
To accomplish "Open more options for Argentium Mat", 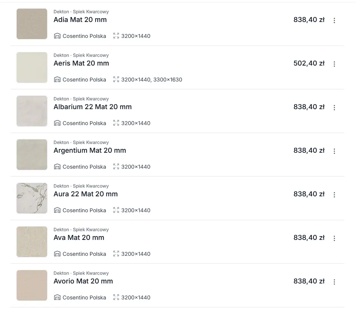I will pyautogui.click(x=334, y=151).
